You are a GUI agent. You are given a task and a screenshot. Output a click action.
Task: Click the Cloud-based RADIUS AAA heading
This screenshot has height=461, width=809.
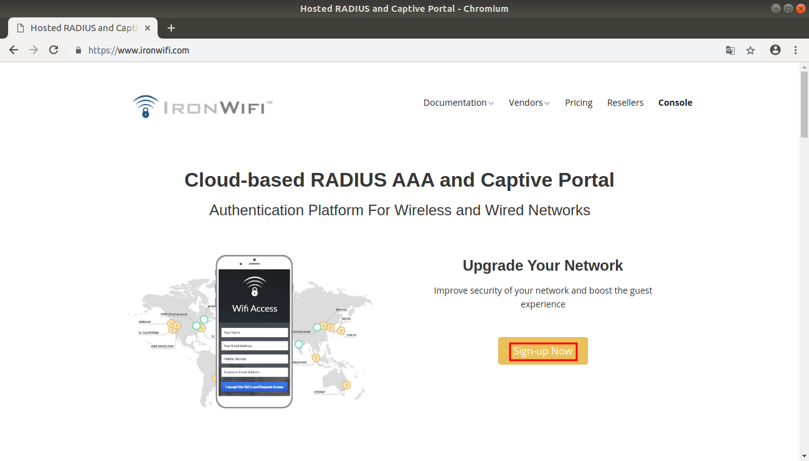click(x=399, y=180)
